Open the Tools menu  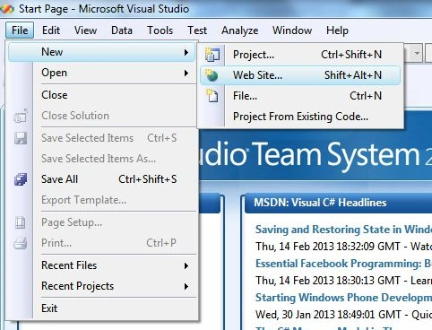160,30
